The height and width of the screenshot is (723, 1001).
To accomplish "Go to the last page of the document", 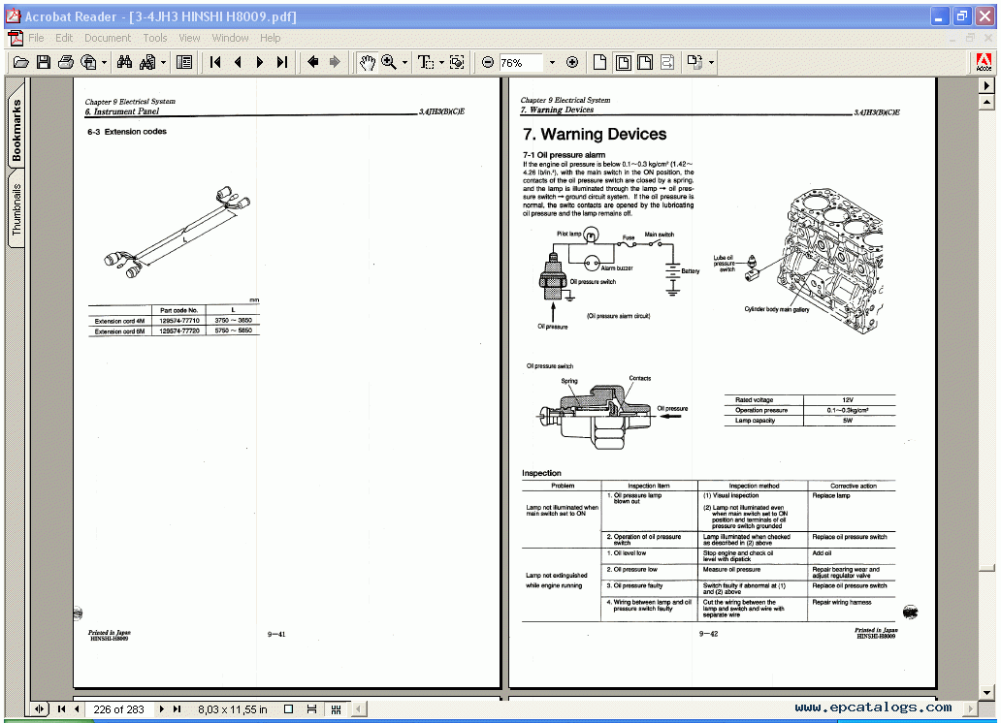I will pyautogui.click(x=282, y=61).
